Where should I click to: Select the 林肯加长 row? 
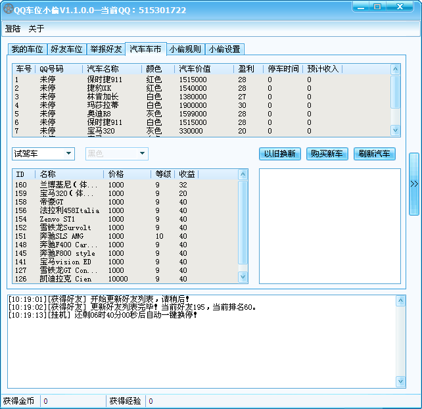coord(202,97)
